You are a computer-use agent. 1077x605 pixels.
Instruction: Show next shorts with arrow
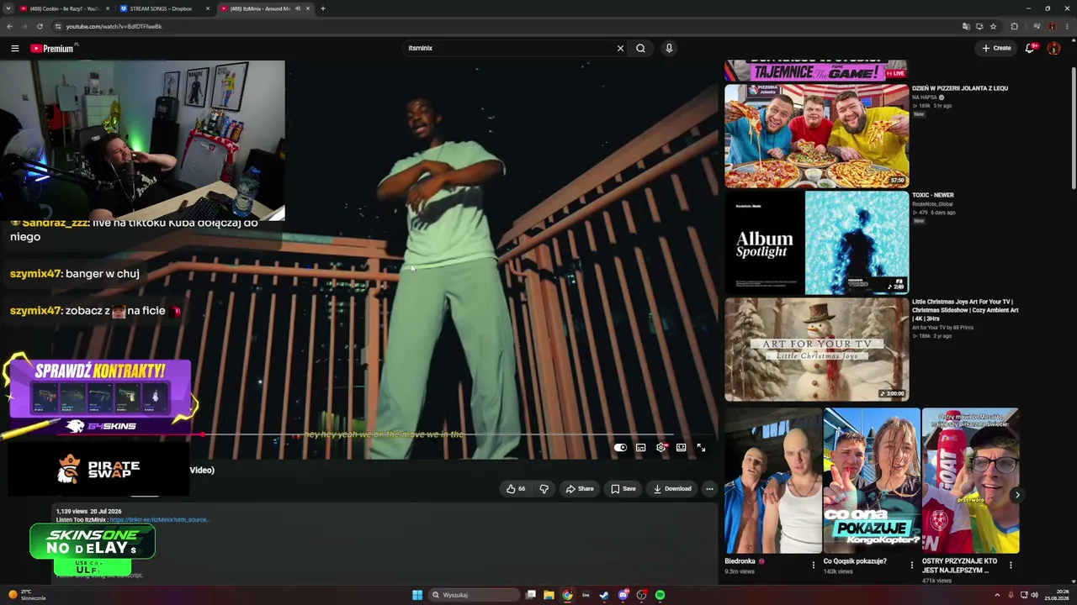coord(1016,495)
